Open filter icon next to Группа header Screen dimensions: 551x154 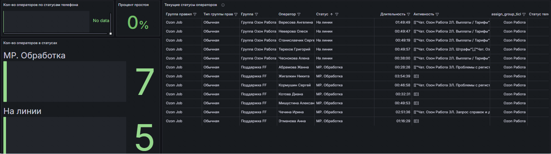coord(256,14)
